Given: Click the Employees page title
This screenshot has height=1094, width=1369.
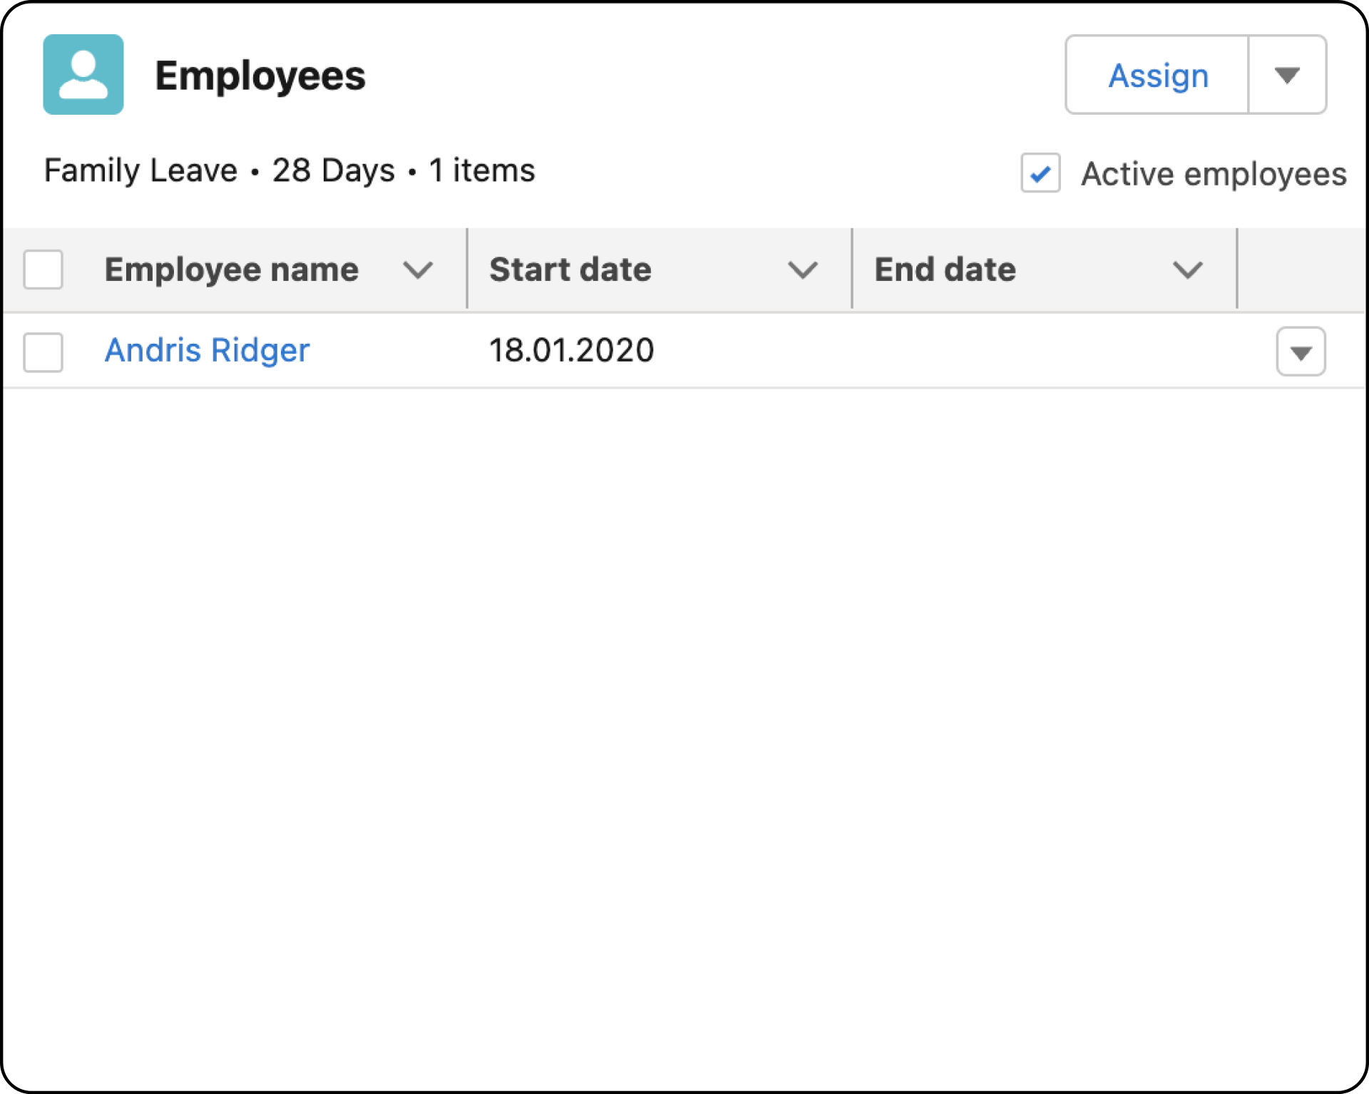Looking at the screenshot, I should pyautogui.click(x=261, y=76).
